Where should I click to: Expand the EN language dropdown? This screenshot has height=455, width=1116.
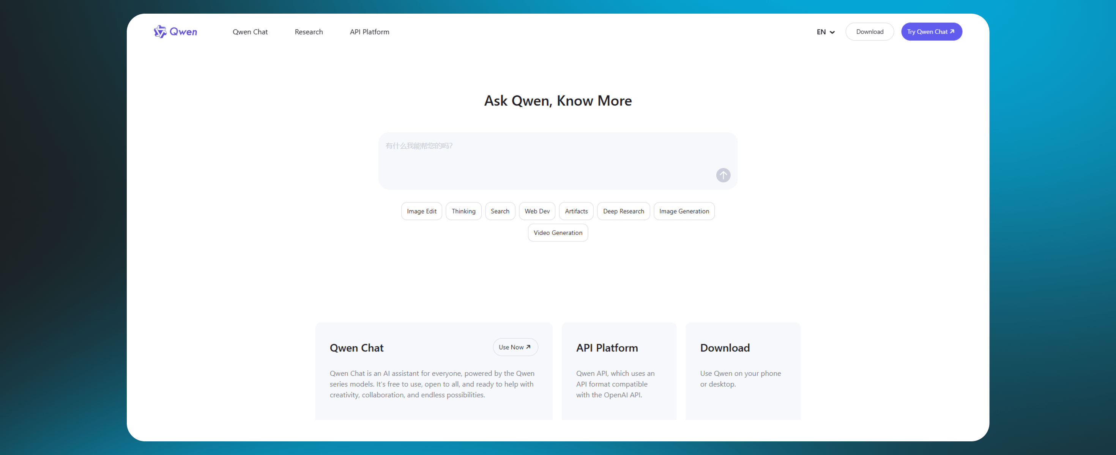(825, 32)
